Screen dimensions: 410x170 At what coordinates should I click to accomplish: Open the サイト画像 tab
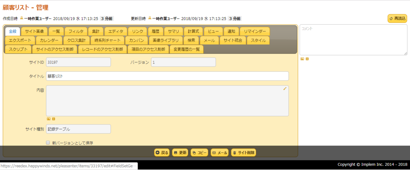[x=34, y=31]
